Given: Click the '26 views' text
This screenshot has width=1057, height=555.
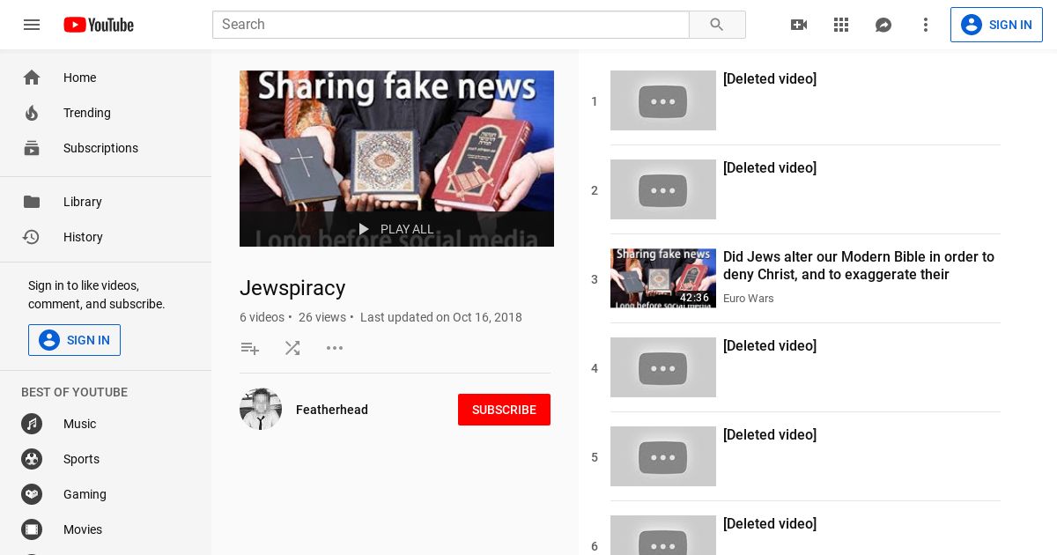Looking at the screenshot, I should tap(322, 317).
